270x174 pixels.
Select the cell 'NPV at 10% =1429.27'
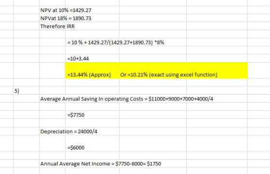pyautogui.click(x=66, y=10)
